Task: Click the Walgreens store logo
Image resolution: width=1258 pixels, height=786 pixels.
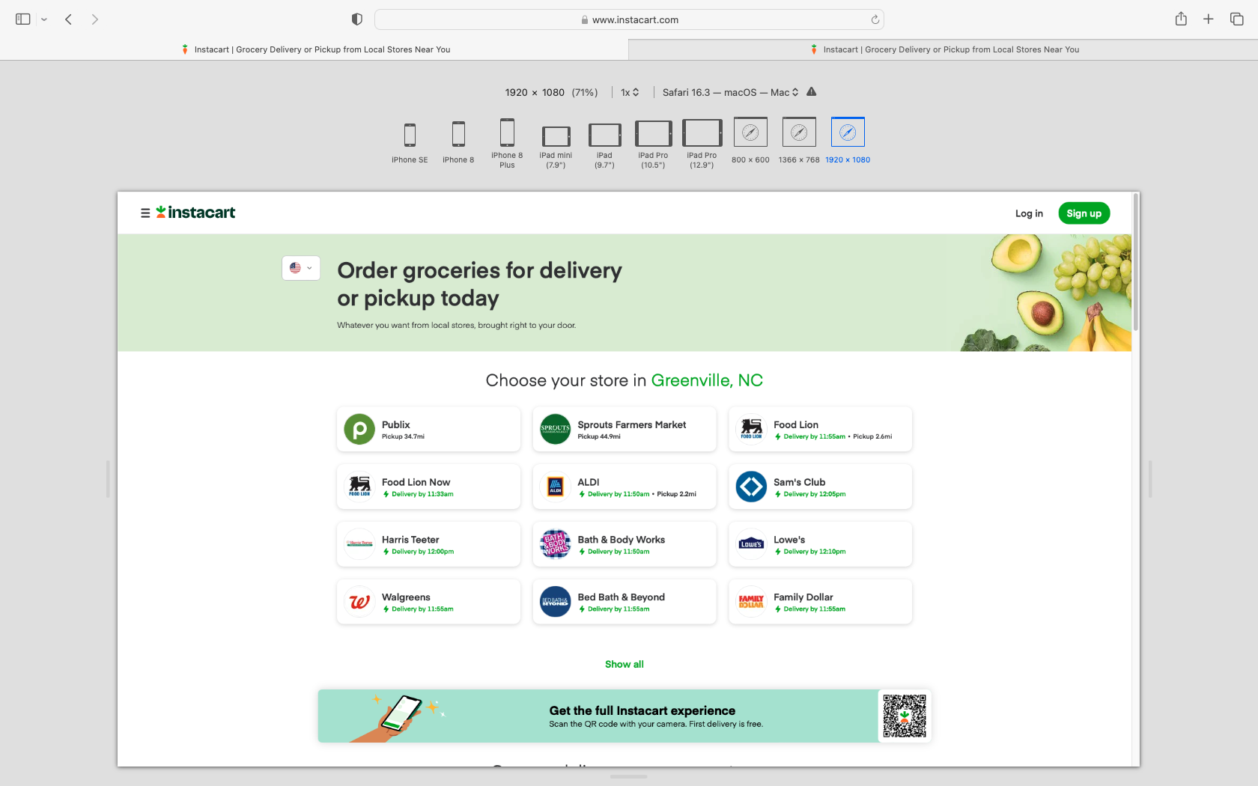Action: (x=359, y=602)
